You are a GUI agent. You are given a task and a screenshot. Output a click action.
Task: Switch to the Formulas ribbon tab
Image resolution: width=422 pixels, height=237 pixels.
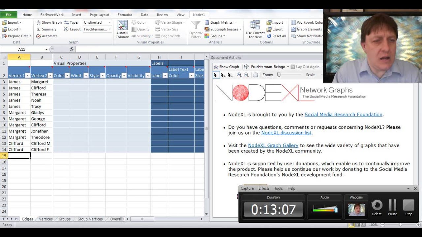(125, 15)
